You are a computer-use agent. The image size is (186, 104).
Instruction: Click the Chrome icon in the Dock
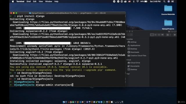click(x=71, y=102)
